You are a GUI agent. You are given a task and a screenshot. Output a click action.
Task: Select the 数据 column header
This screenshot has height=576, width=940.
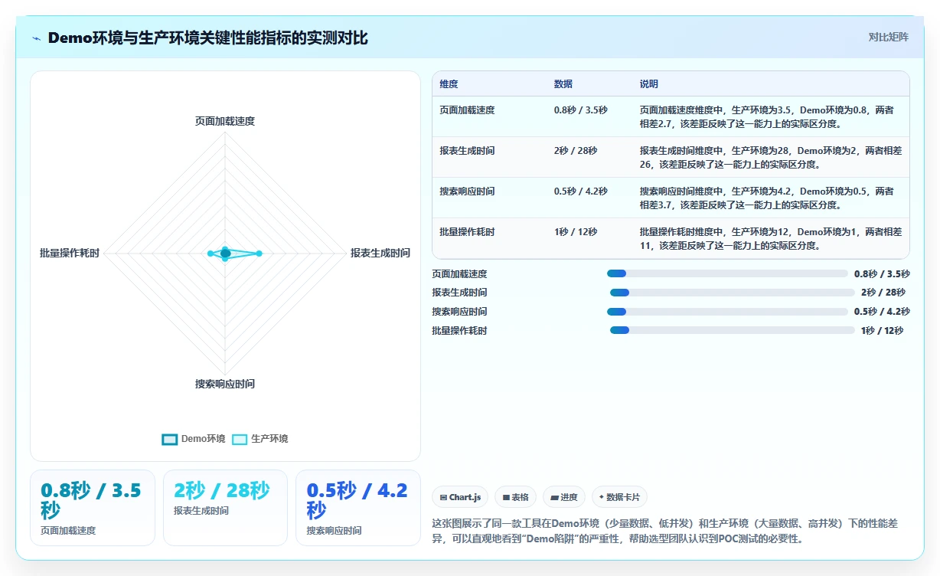(563, 84)
